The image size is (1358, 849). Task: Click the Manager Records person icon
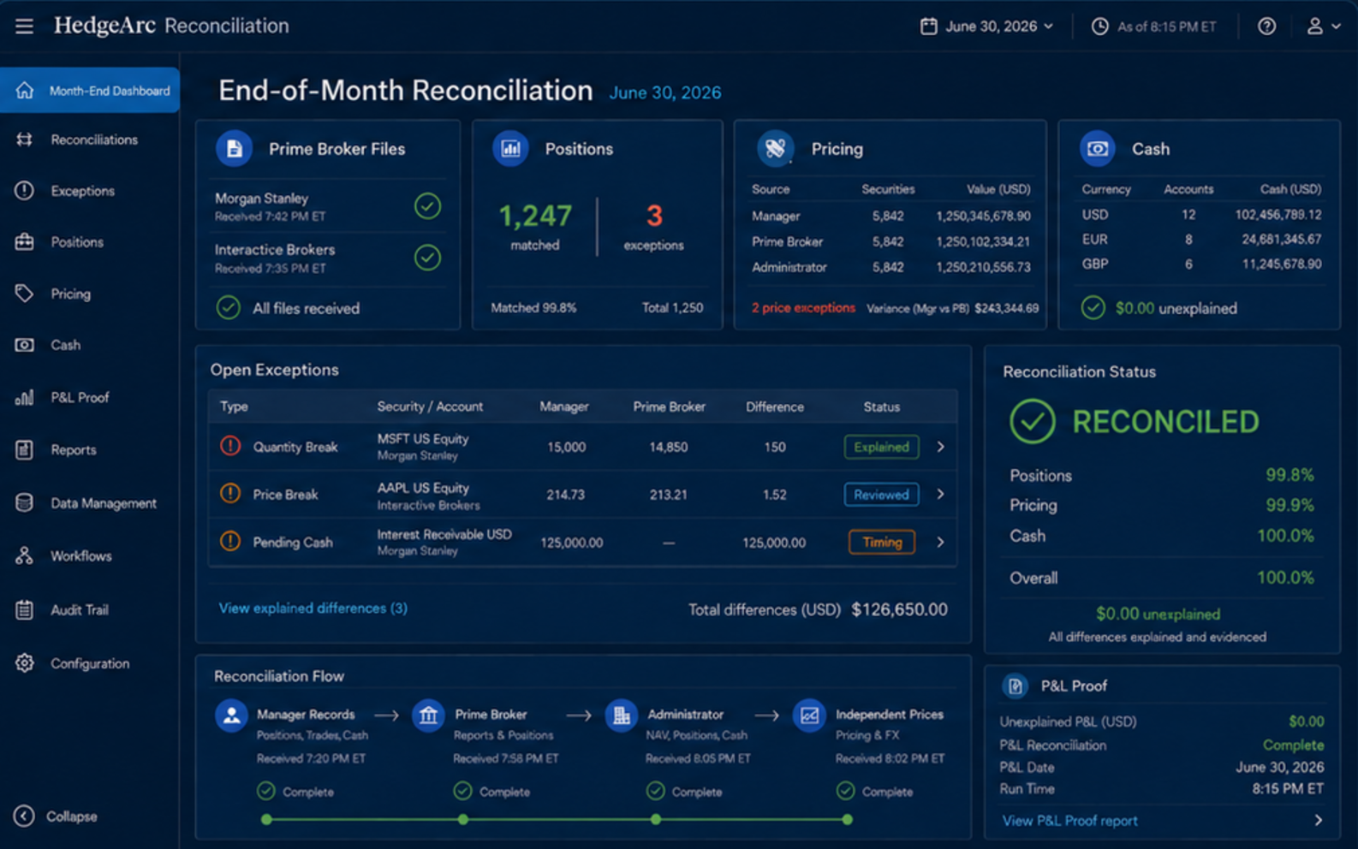(231, 715)
